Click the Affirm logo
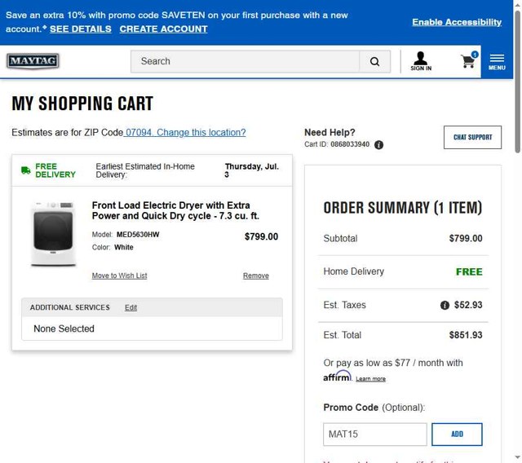Image resolution: width=522 pixels, height=463 pixels. click(337, 377)
